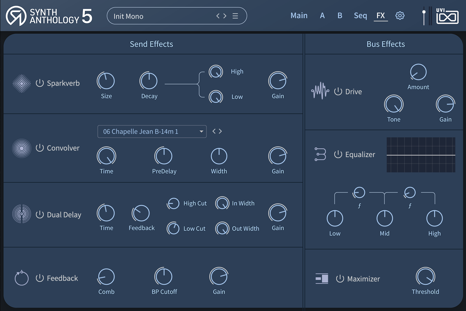Image resolution: width=466 pixels, height=311 pixels.
Task: Enable the Maximizer power button
Action: (340, 279)
